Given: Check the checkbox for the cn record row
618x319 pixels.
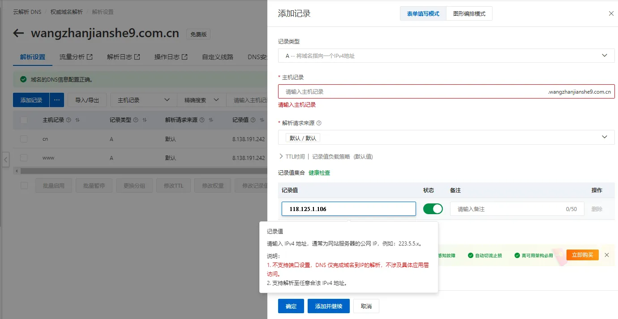Looking at the screenshot, I should coord(24,139).
